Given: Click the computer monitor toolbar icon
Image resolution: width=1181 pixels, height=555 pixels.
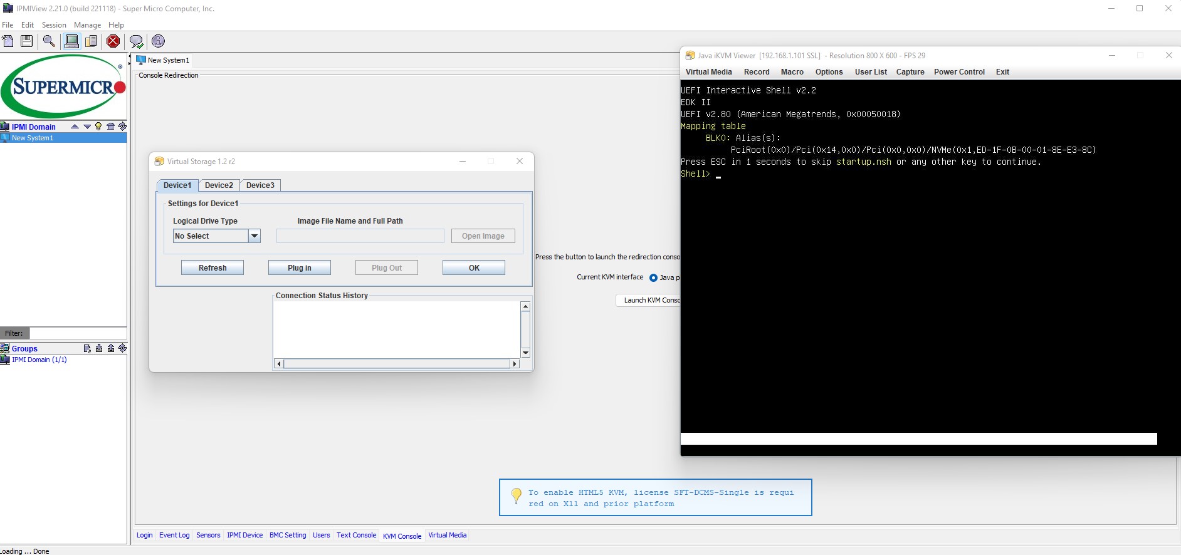Looking at the screenshot, I should coord(71,41).
